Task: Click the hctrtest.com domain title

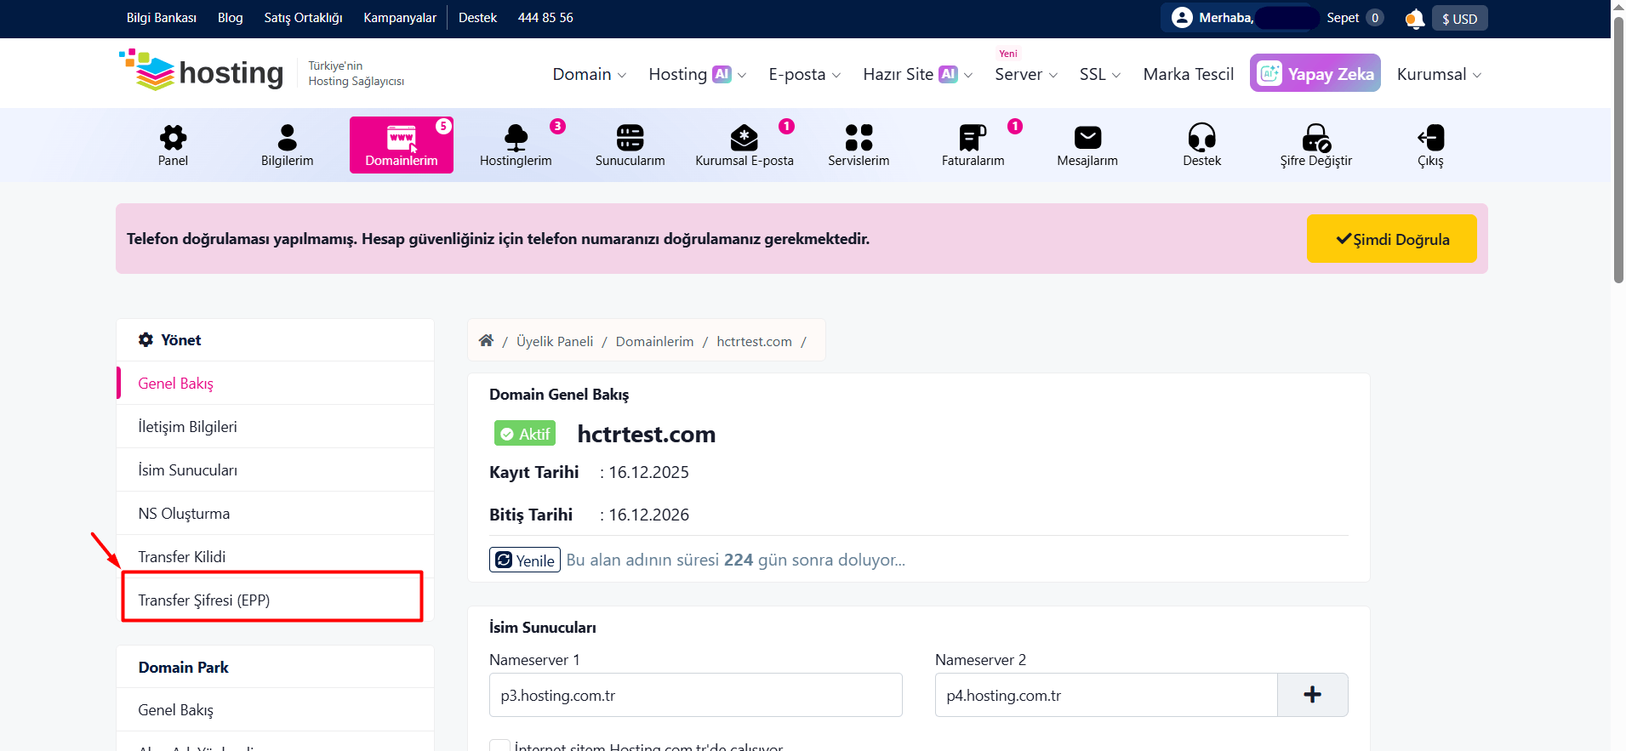Action: click(x=646, y=434)
